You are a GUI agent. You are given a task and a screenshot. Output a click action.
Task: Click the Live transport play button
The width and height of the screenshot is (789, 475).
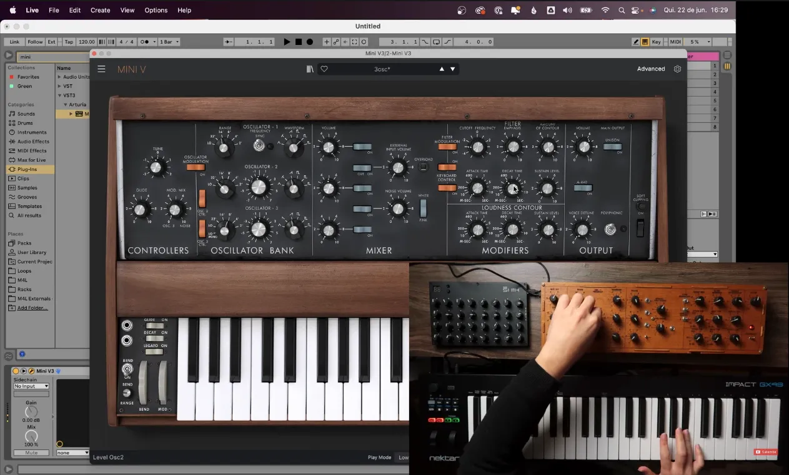[x=287, y=42]
